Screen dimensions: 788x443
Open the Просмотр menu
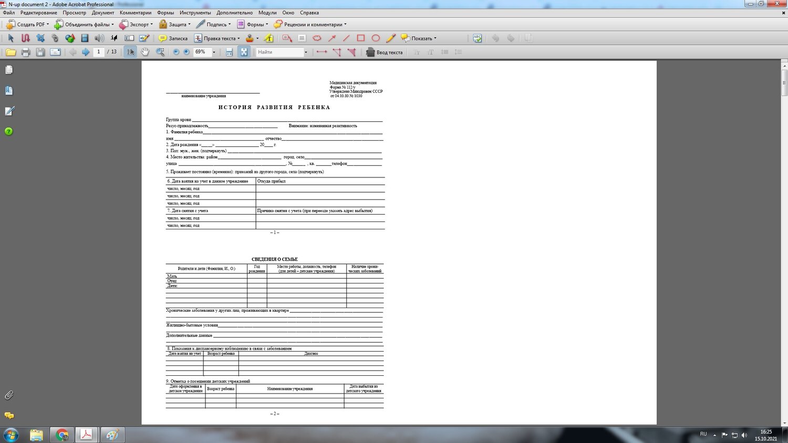[x=75, y=13]
